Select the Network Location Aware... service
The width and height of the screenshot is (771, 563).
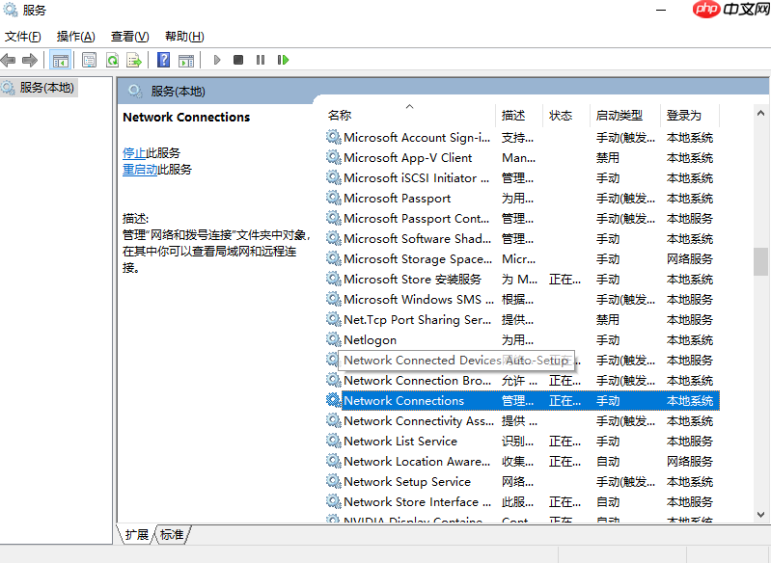[522, 462]
